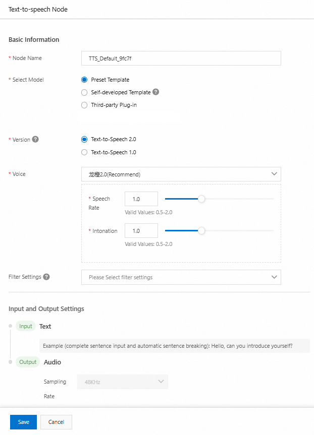314x435 pixels.
Task: Click the Intonation slider handle
Action: tap(201, 231)
